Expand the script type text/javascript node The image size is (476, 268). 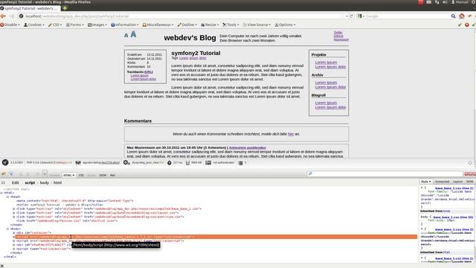13,249
